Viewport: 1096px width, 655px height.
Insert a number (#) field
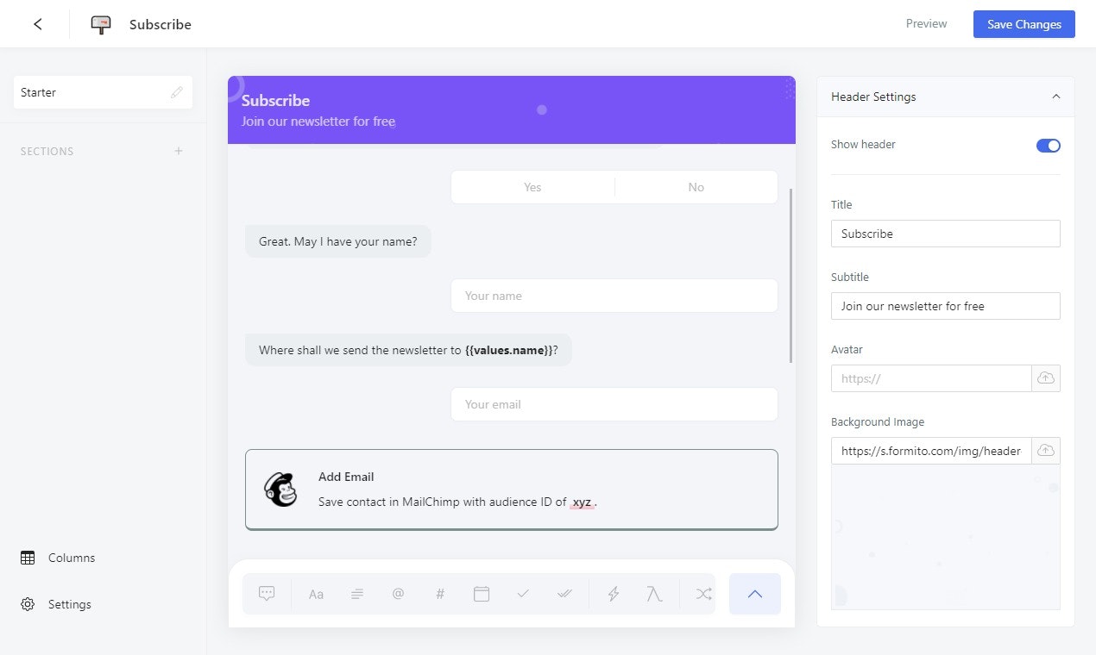tap(440, 594)
